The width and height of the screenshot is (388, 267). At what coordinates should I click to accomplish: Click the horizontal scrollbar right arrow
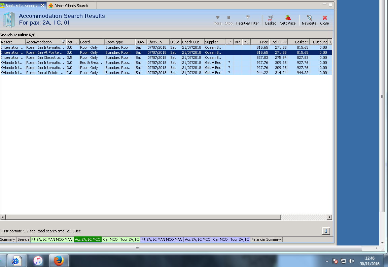(x=329, y=217)
